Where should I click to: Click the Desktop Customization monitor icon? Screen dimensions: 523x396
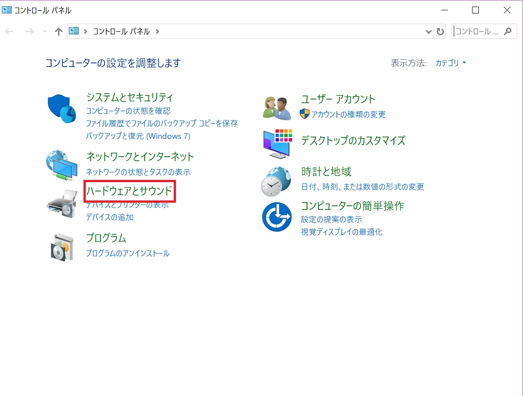(x=277, y=143)
